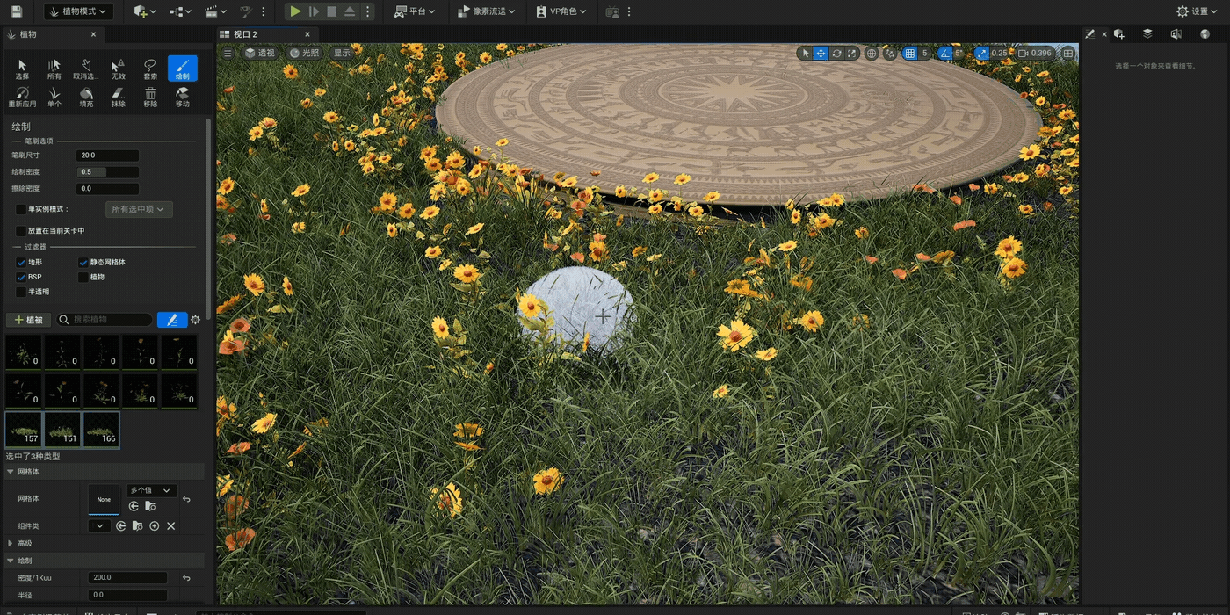Click the surface snapping icon

890,54
